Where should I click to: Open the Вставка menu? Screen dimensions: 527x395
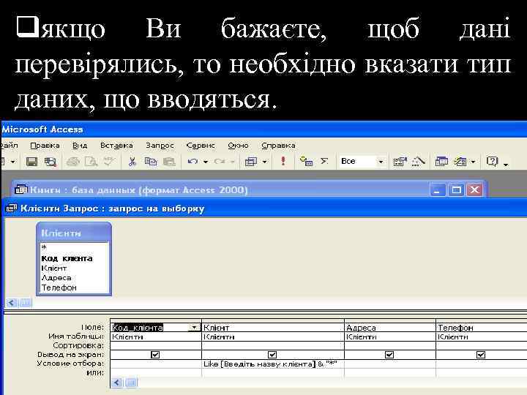[x=116, y=146]
